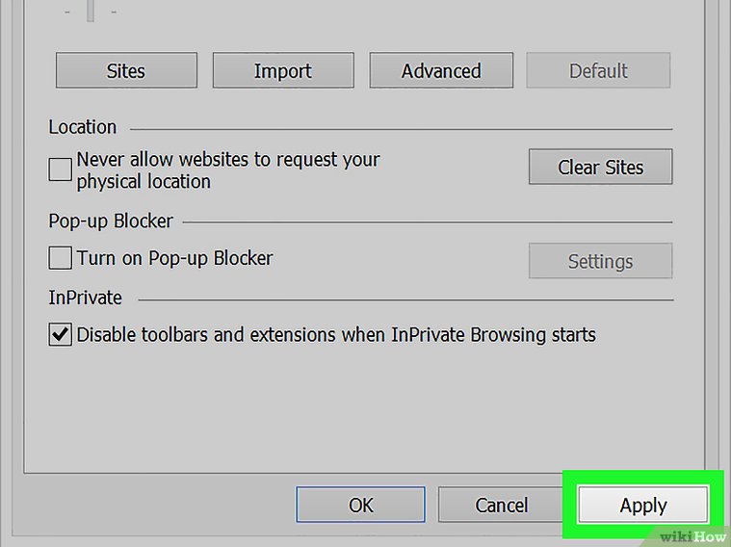Click the 'Turn on Pop-up Blocker' label text
731x547 pixels.
tap(174, 258)
